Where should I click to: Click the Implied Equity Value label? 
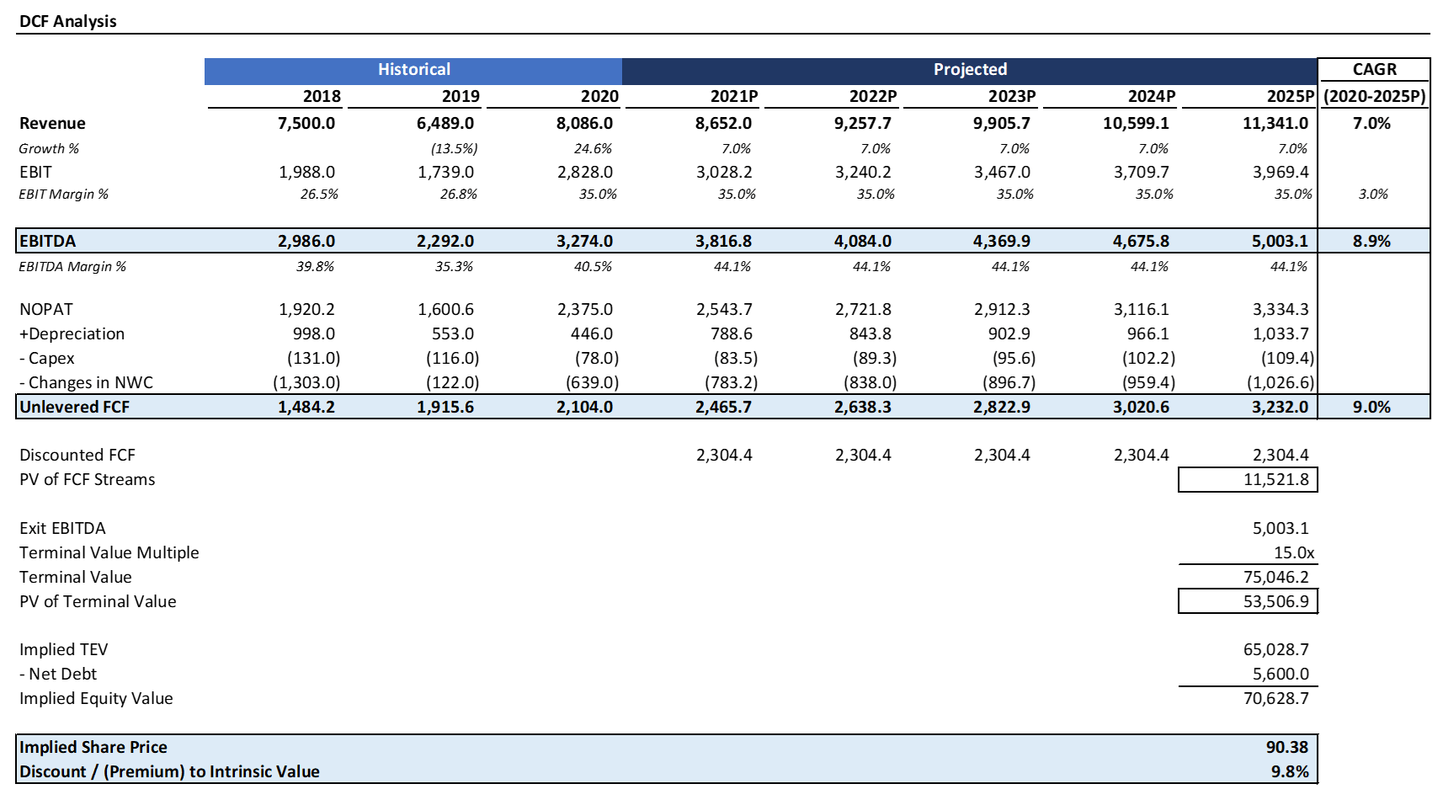tap(96, 698)
